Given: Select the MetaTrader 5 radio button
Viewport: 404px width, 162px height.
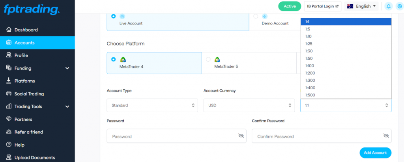Looking at the screenshot, I should pyautogui.click(x=208, y=59).
